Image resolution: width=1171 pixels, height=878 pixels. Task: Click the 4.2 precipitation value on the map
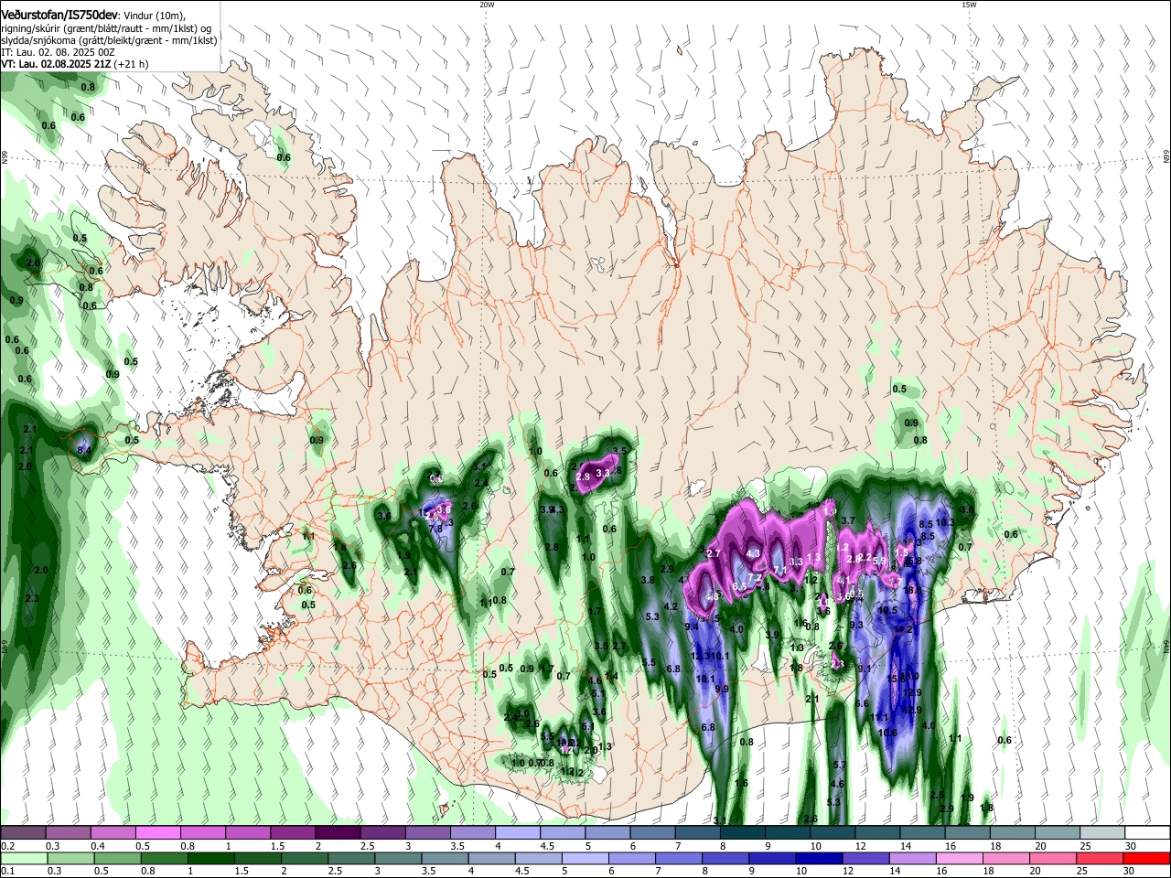tap(671, 606)
